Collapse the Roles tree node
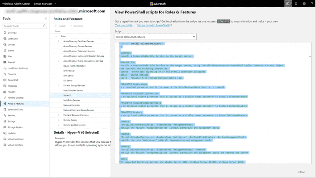 pyautogui.click(x=56, y=36)
